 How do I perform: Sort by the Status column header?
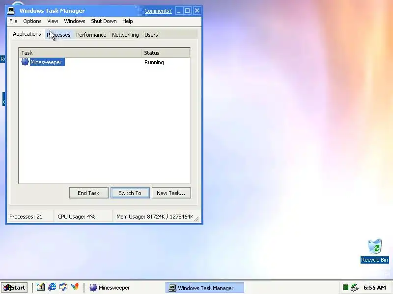click(x=166, y=53)
